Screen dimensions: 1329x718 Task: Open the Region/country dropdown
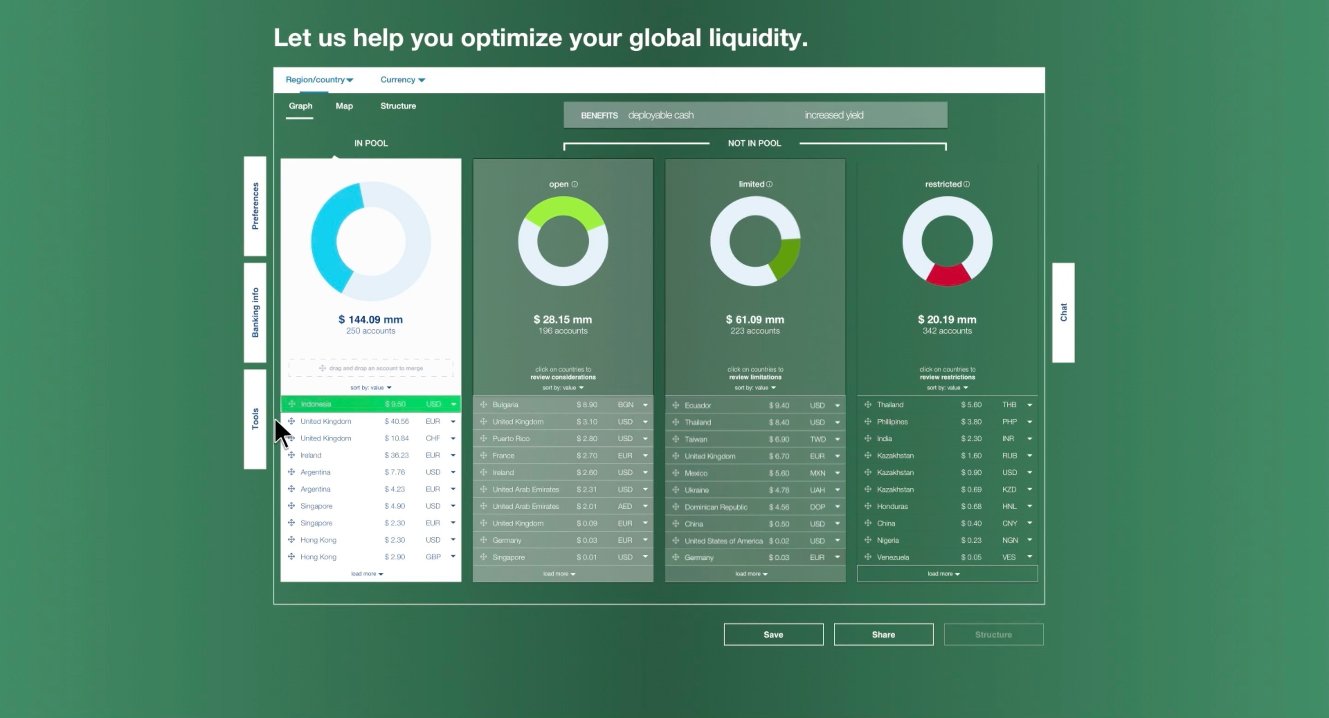tap(319, 79)
